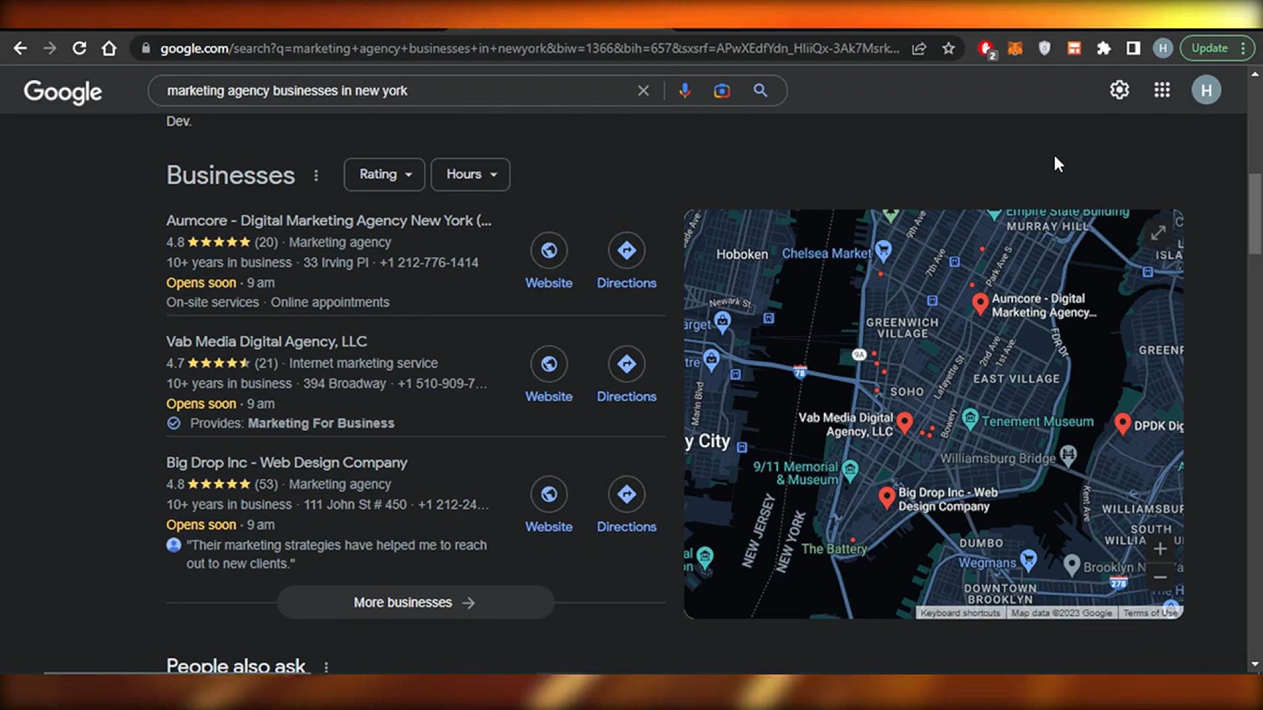This screenshot has width=1263, height=710.
Task: Open Vab Media Digital Agency, LLC listing
Action: pos(266,342)
